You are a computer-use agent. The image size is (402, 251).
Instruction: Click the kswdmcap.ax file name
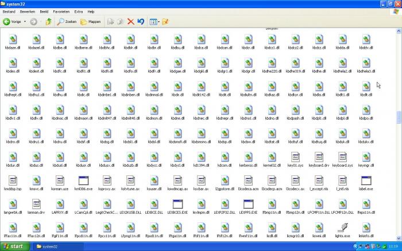tap(177, 189)
